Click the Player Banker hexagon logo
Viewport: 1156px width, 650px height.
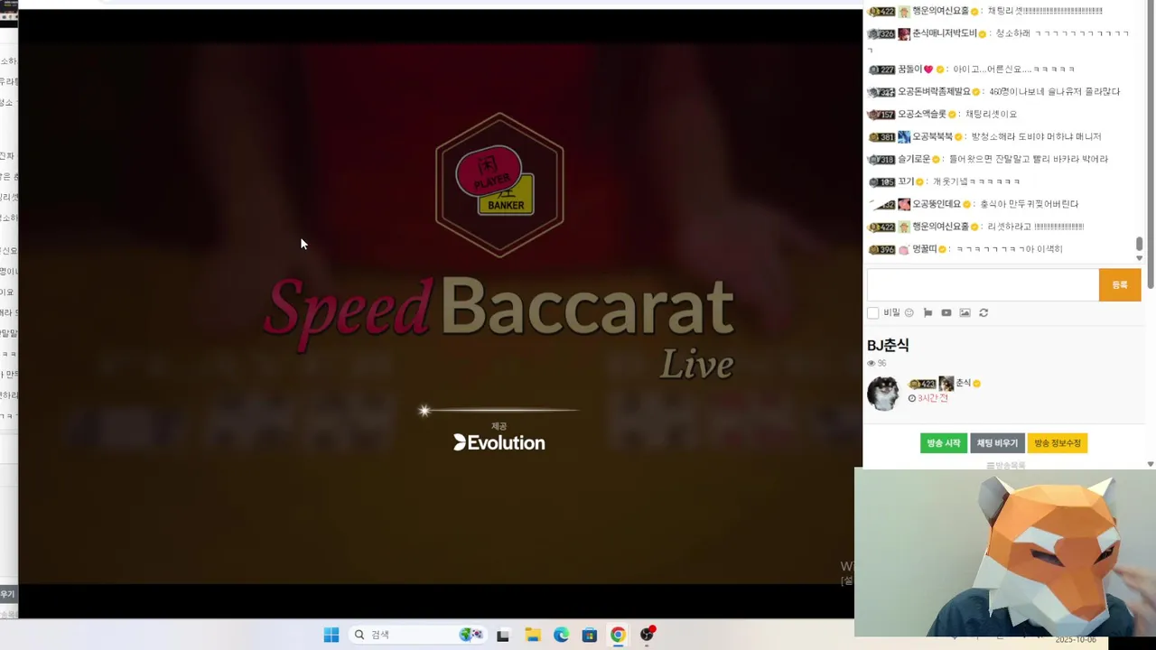[499, 185]
